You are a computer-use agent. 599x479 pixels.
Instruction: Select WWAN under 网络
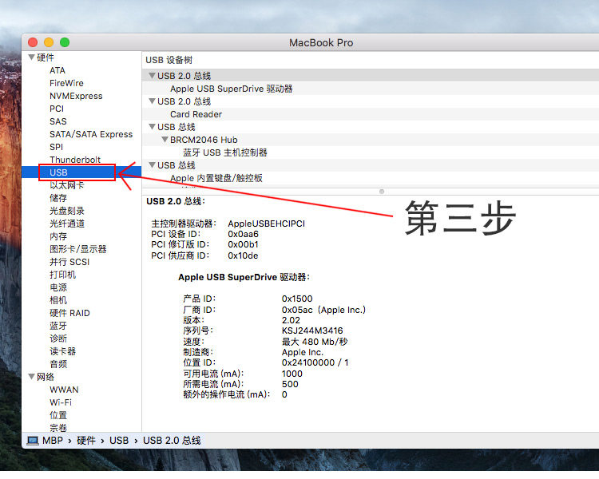coord(64,390)
